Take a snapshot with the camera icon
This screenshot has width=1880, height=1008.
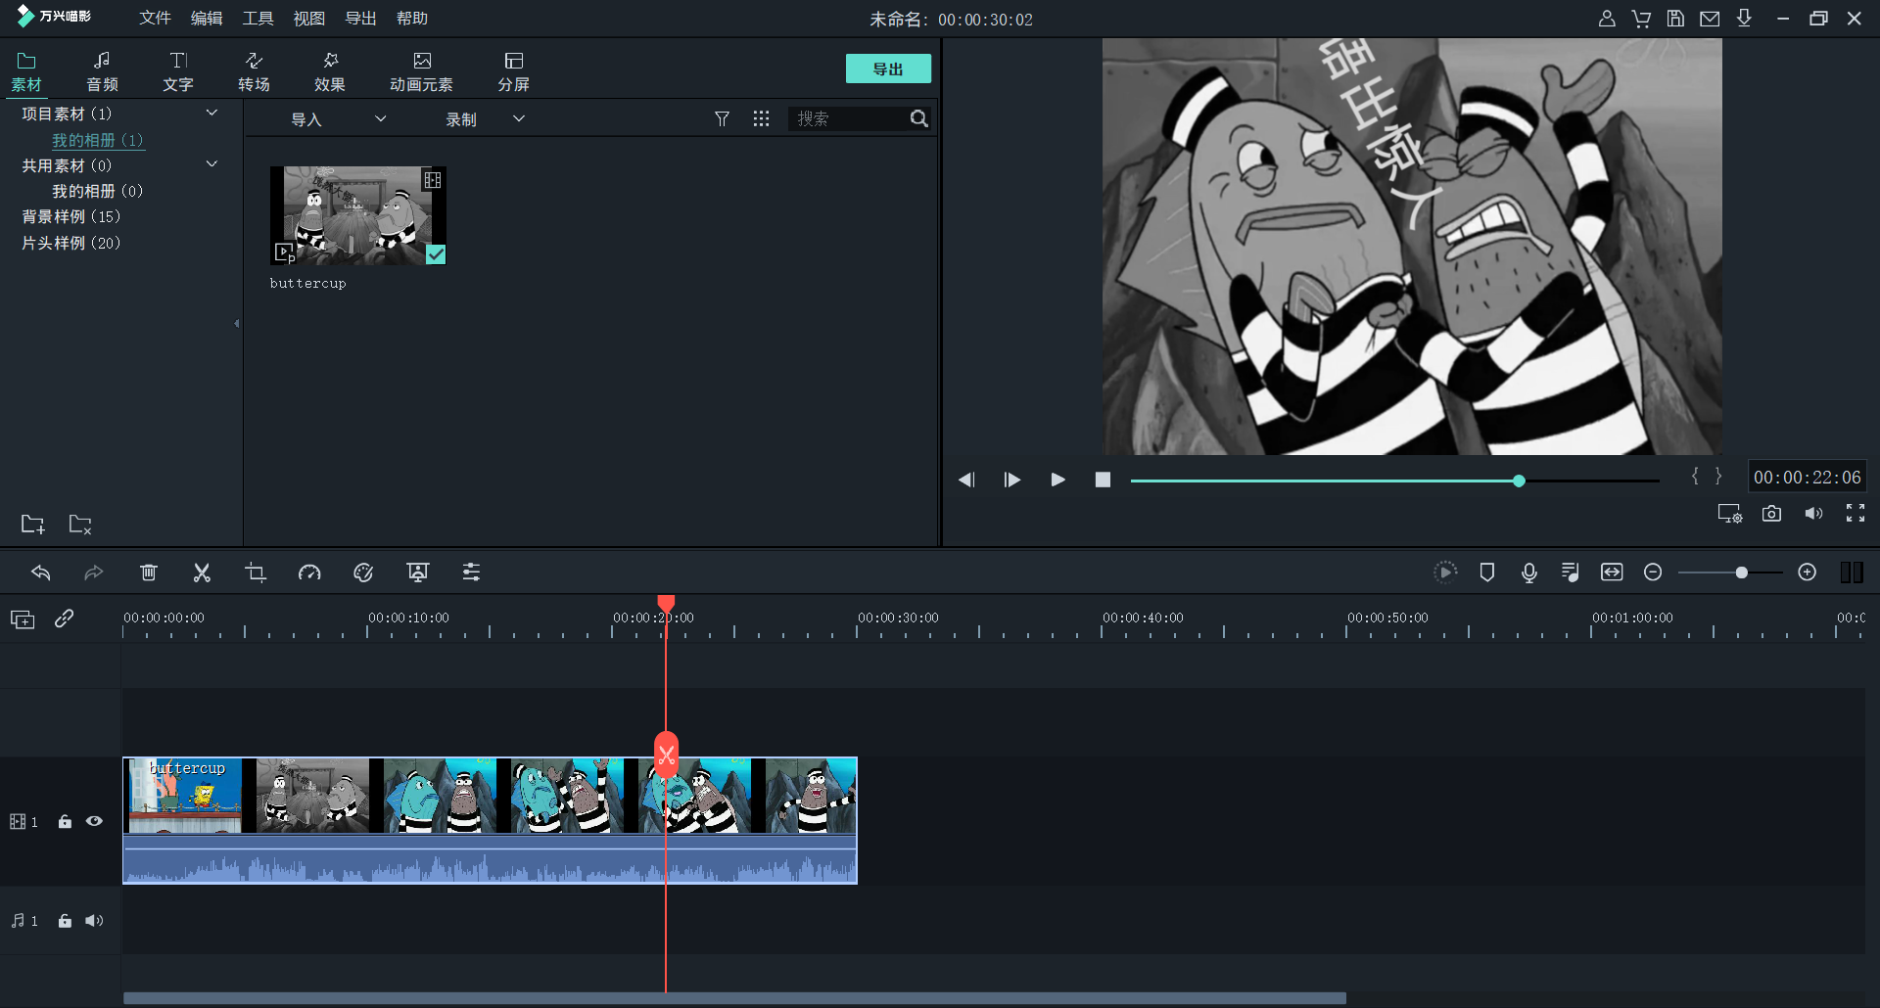[1771, 514]
